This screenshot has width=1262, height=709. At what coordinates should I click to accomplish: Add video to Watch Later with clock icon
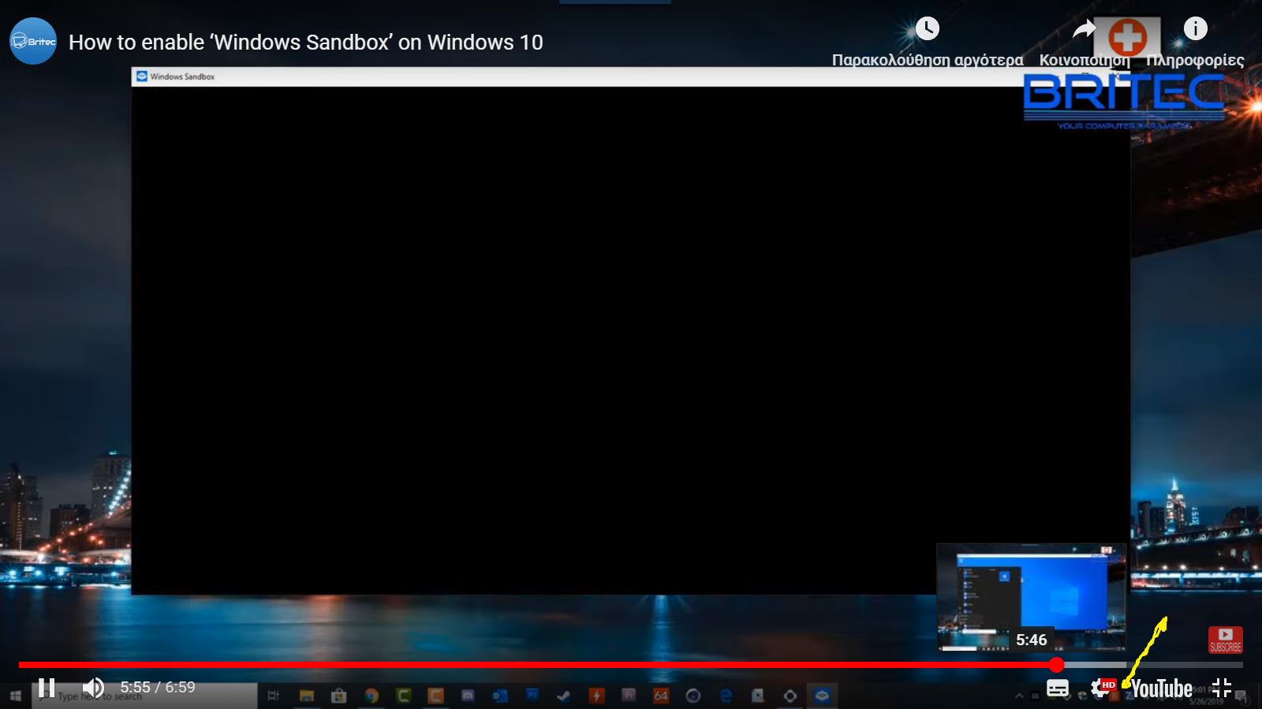(x=928, y=29)
